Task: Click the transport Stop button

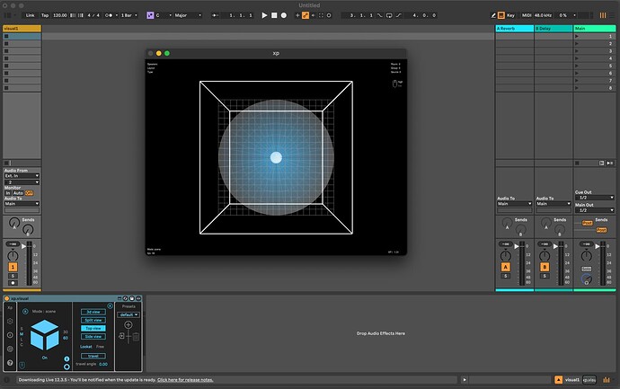Action: point(274,15)
